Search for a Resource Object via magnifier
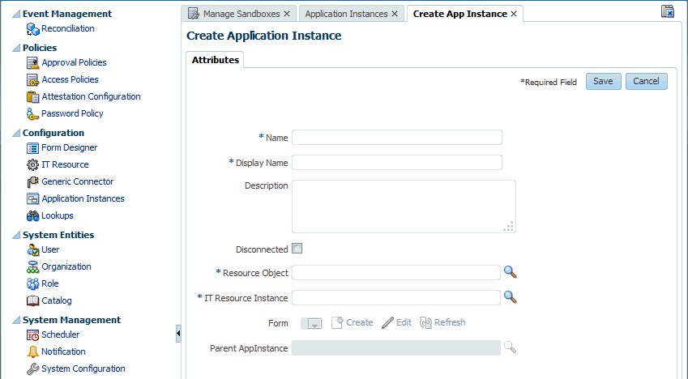This screenshot has width=688, height=379. click(x=510, y=272)
